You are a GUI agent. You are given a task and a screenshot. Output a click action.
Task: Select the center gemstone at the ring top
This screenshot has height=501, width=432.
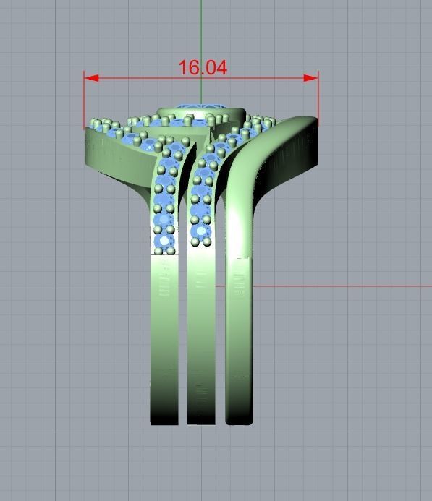[x=201, y=106]
